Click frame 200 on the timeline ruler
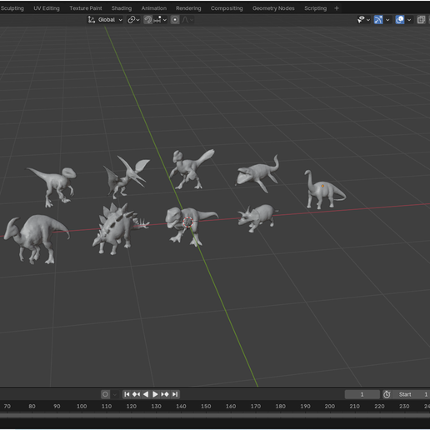 click(330, 406)
